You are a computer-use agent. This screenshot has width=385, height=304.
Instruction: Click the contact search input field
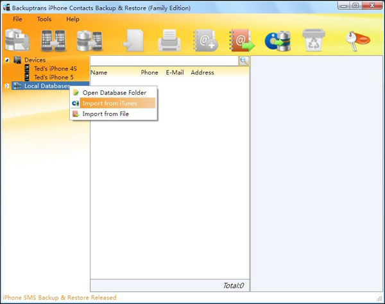click(164, 60)
